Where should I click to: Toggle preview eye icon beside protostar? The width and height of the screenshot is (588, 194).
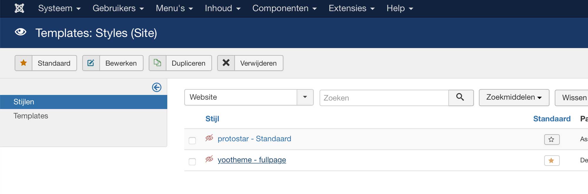[x=209, y=138]
